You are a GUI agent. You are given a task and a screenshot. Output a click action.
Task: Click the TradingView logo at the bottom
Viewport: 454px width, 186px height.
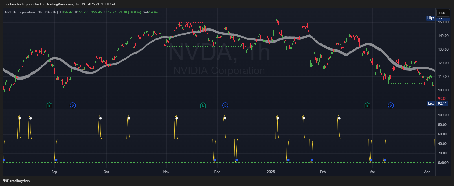[16, 181]
